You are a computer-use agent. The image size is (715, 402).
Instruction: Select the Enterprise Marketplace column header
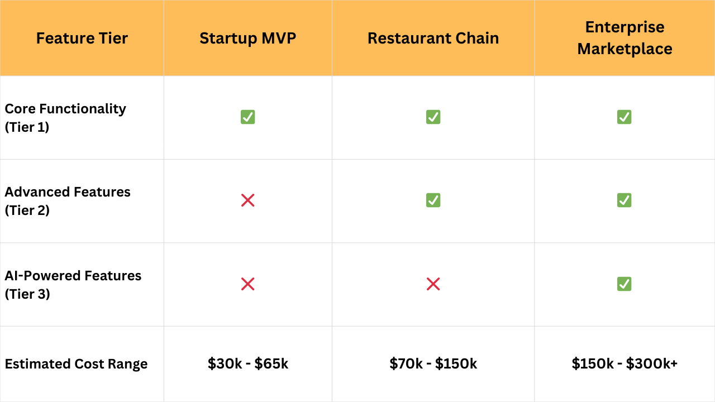click(x=625, y=38)
